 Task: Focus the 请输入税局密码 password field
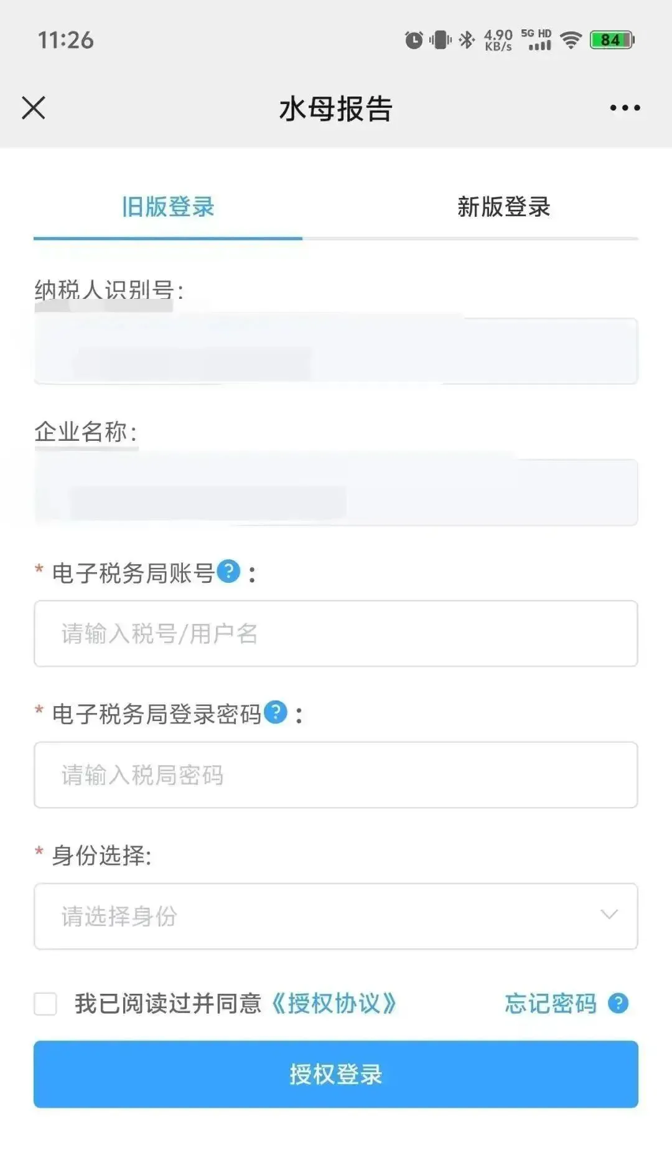point(336,775)
